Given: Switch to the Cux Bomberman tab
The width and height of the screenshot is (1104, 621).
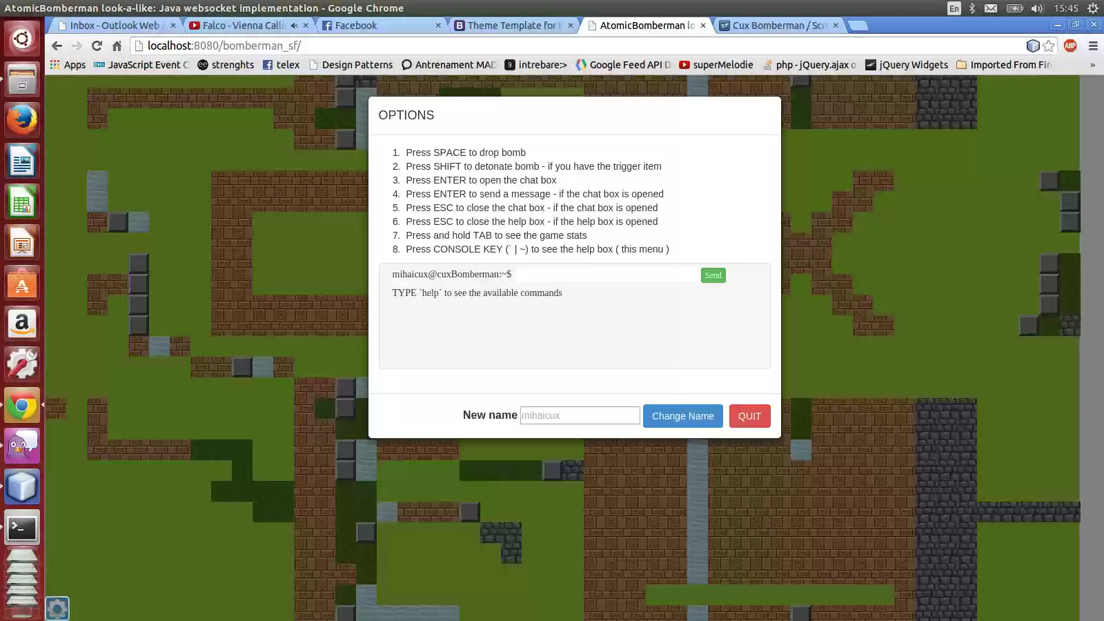Looking at the screenshot, I should click(776, 26).
